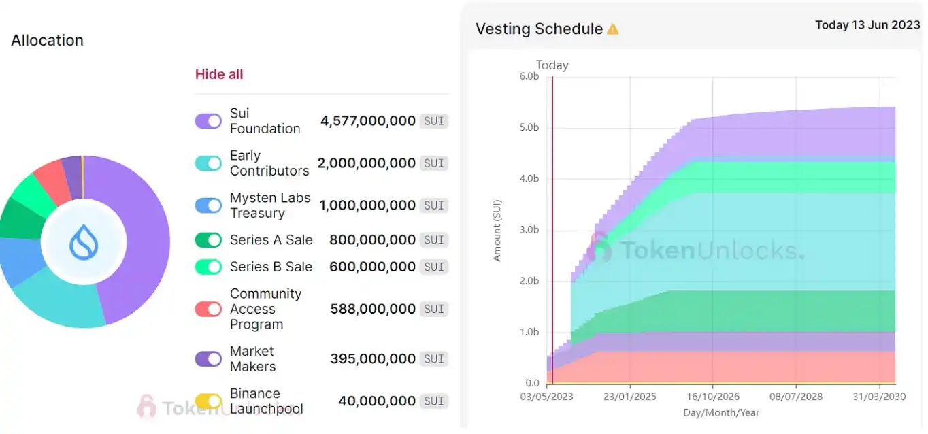The image size is (928, 434).
Task: Toggle off the Sui Foundation allocation switch
Action: click(x=208, y=121)
